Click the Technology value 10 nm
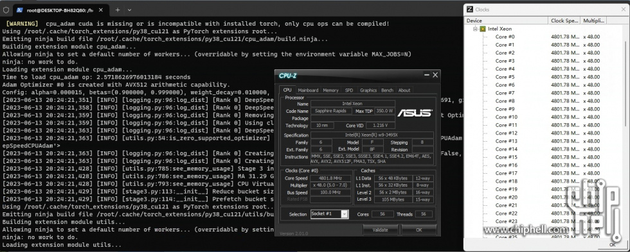 321,126
